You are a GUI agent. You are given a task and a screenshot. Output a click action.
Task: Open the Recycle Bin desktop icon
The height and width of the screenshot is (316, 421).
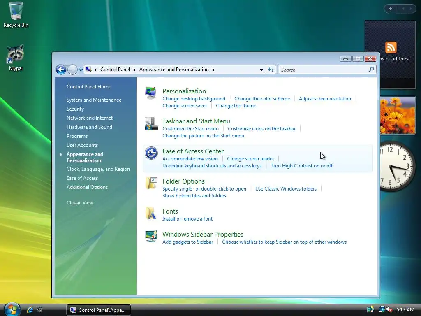click(x=16, y=15)
